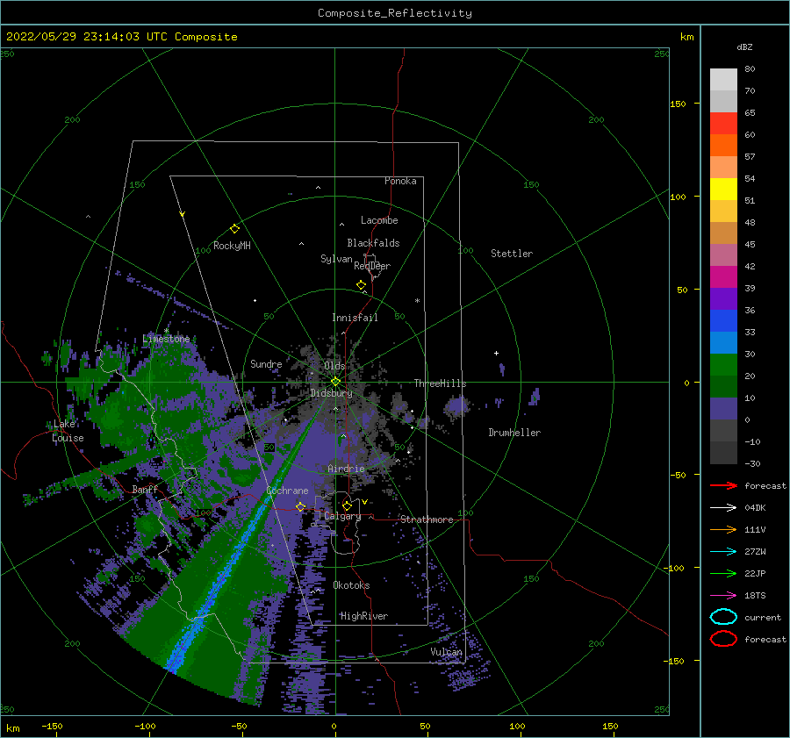Click the cyan current ellipse in legend
This screenshot has width=790, height=738.
[x=723, y=617]
